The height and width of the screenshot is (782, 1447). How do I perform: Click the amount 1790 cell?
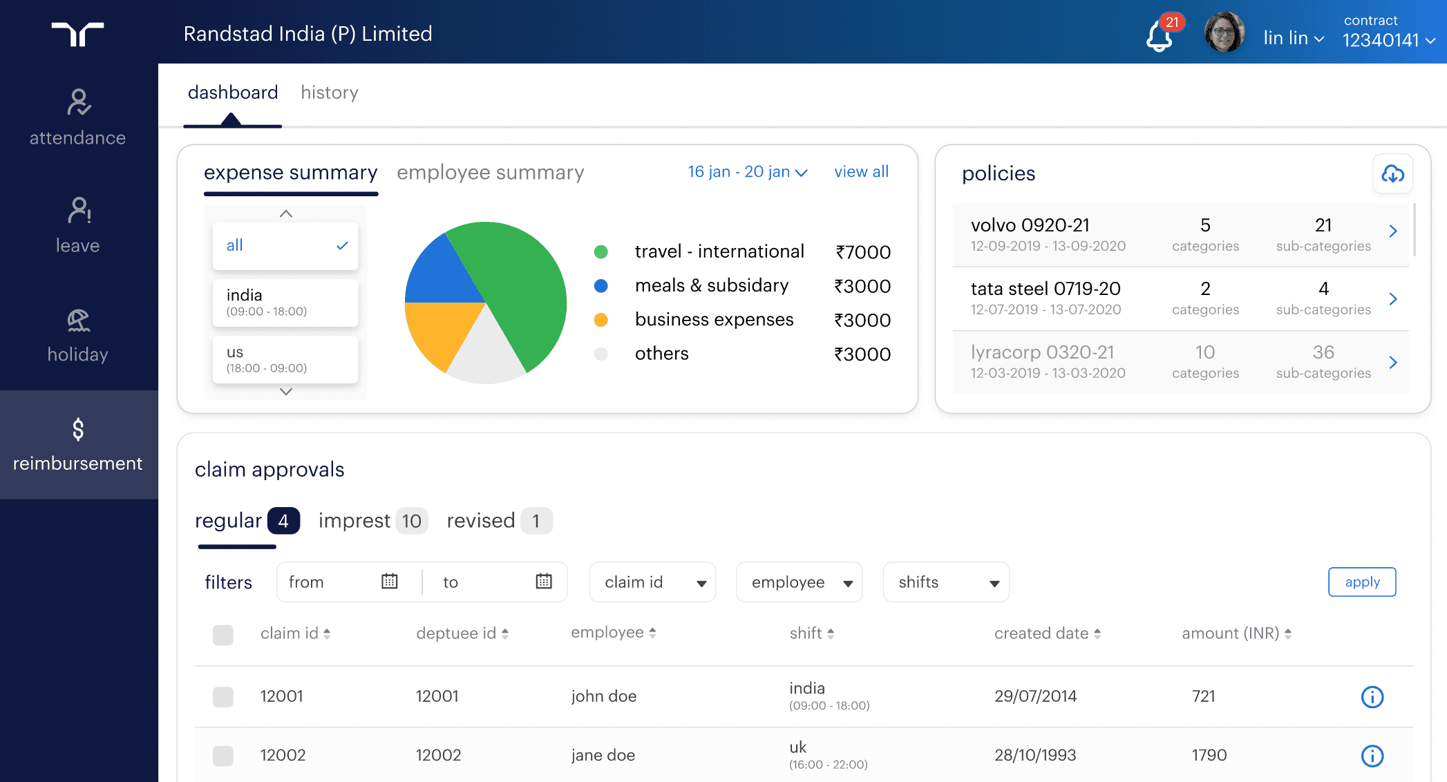[x=1209, y=755]
